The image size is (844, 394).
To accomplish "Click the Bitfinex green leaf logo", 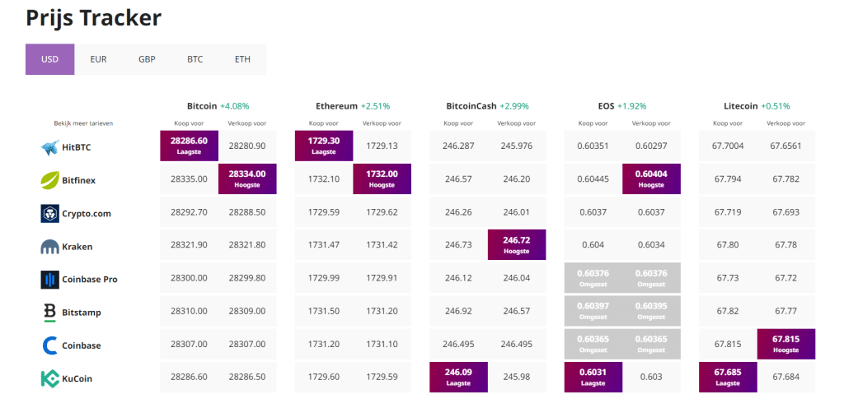I will point(49,180).
